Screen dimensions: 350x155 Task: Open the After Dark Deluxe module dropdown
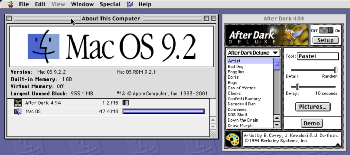tap(253, 53)
